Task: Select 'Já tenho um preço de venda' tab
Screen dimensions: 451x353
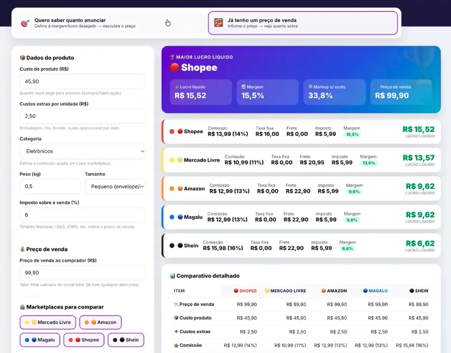Action: (x=303, y=23)
